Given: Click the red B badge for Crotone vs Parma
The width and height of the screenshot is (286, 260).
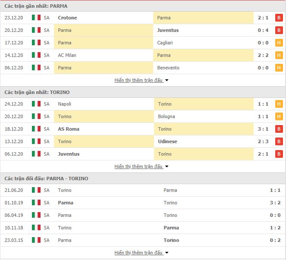Looking at the screenshot, I should (x=279, y=18).
